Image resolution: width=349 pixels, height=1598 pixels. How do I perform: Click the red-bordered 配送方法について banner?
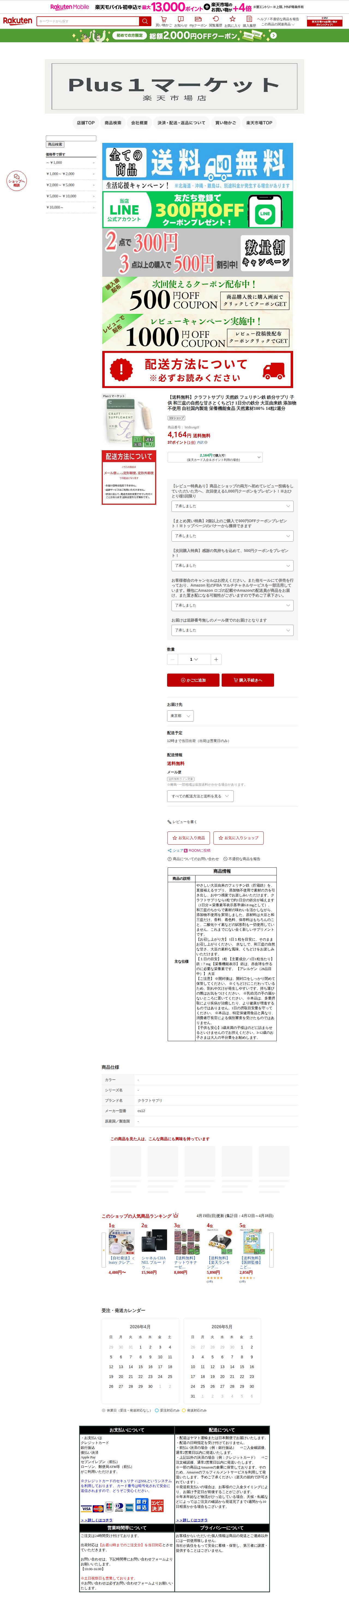198,370
